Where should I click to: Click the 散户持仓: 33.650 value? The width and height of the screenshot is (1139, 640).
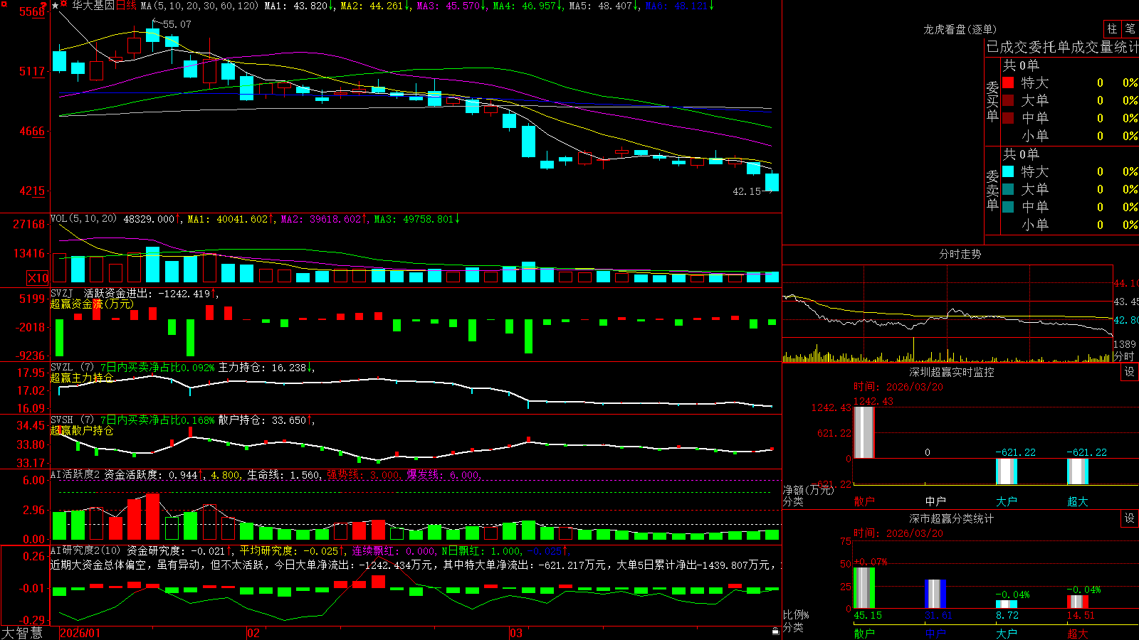pos(266,420)
